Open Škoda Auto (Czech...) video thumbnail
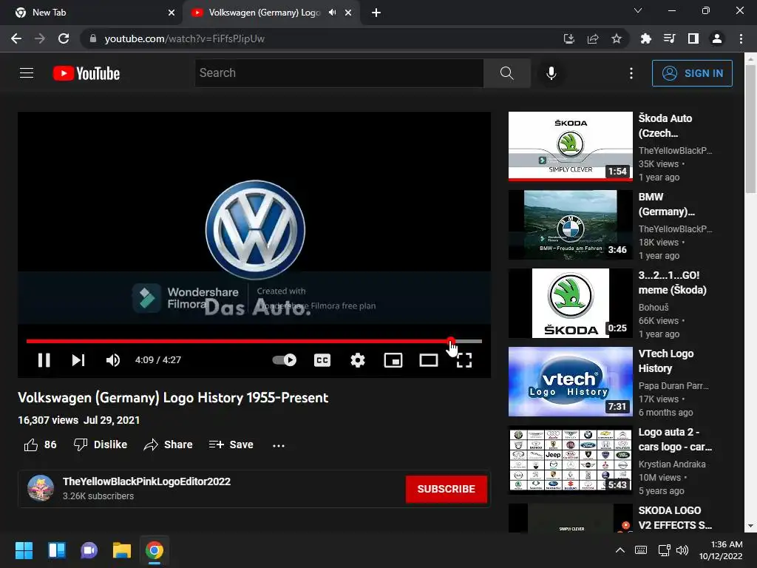757x568 pixels. pyautogui.click(x=570, y=146)
